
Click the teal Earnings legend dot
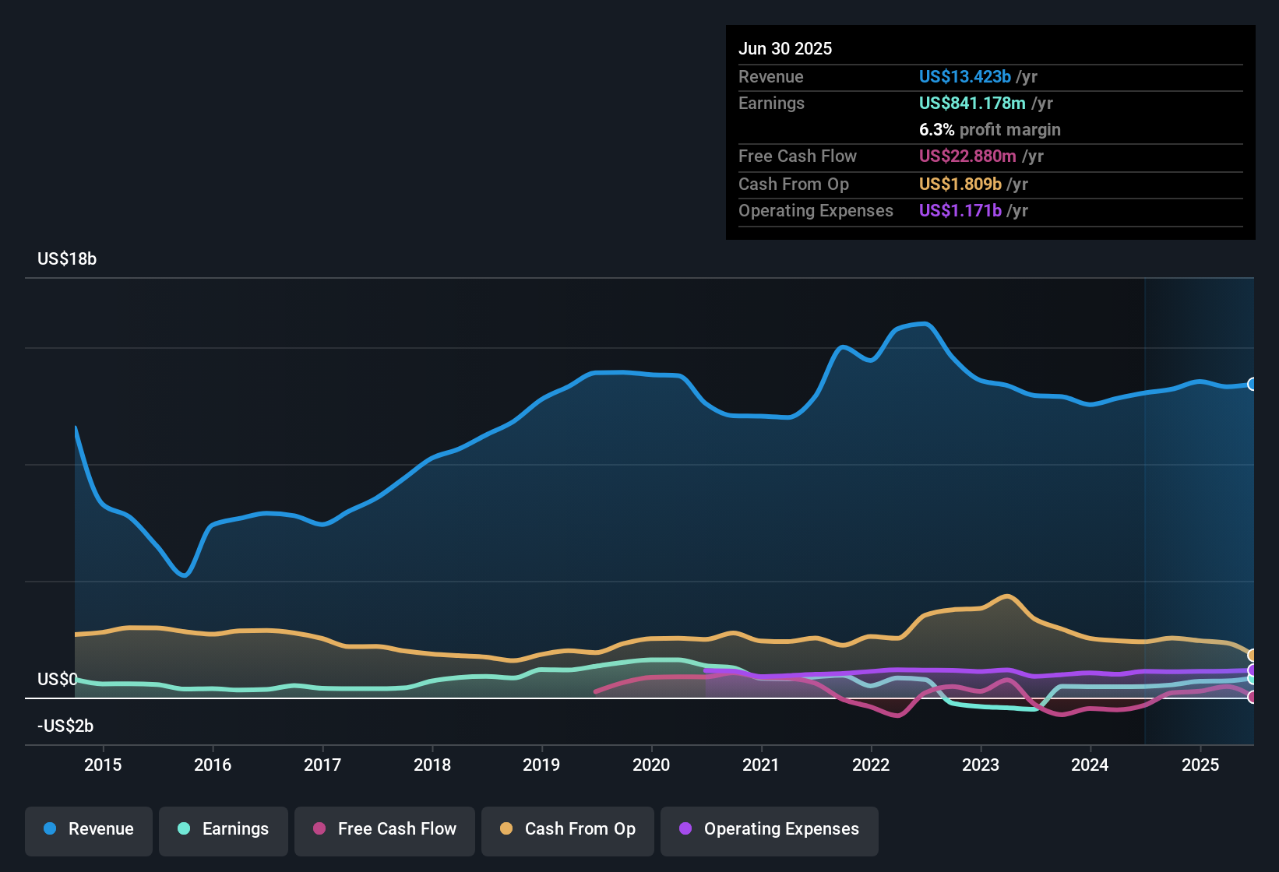(x=184, y=828)
